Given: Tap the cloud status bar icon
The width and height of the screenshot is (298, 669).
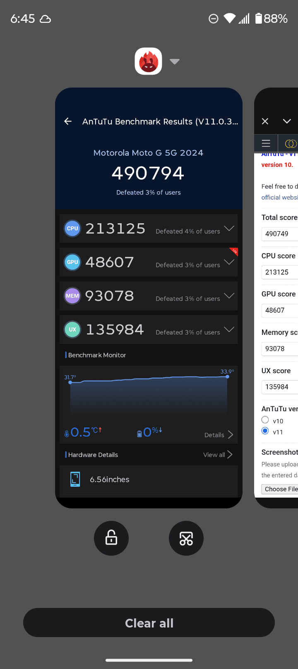Looking at the screenshot, I should point(45,19).
